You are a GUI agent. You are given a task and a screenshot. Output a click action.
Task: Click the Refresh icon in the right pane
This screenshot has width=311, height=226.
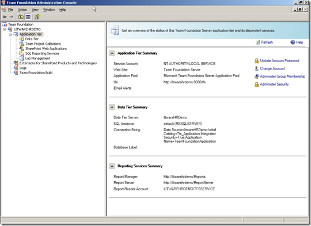258,42
